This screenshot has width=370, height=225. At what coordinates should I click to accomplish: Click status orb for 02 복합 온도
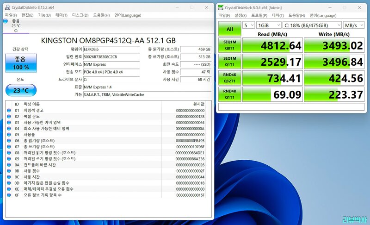(9, 116)
